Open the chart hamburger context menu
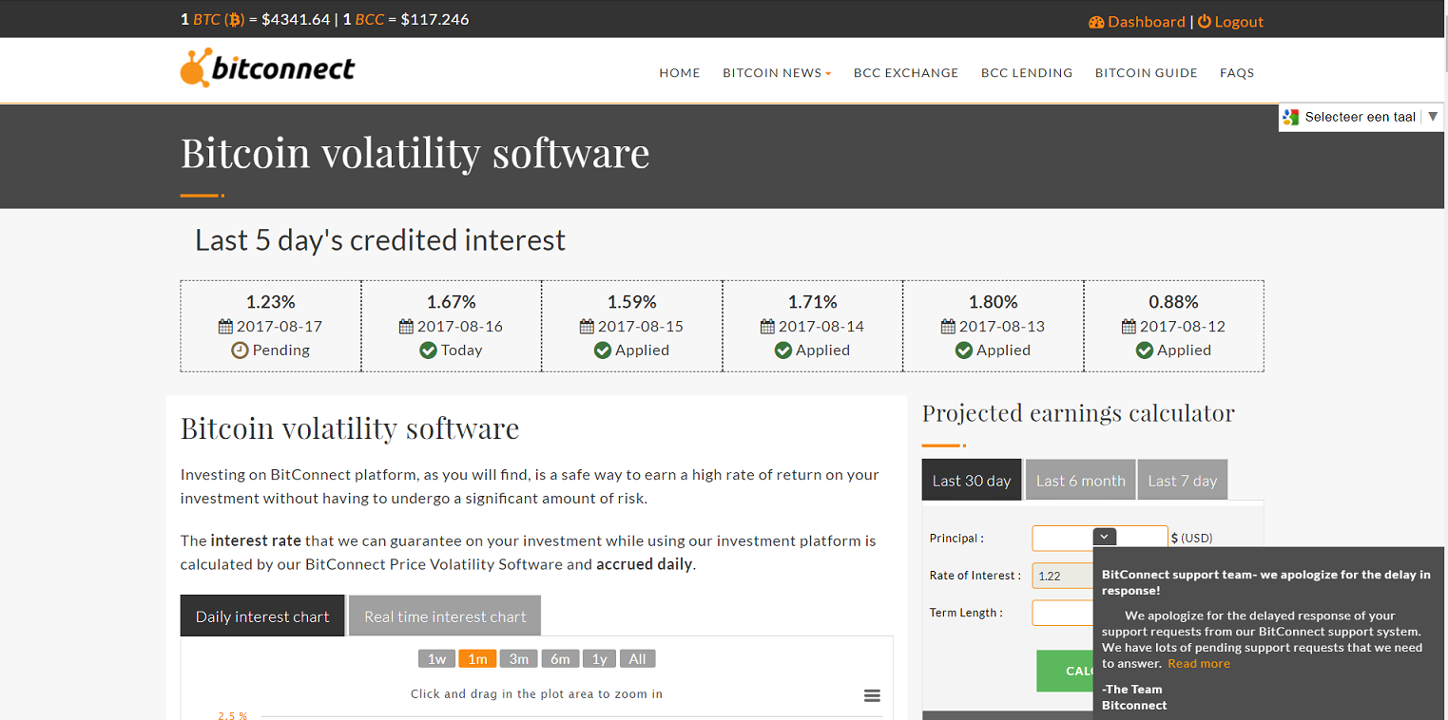1448x720 pixels. tap(872, 696)
